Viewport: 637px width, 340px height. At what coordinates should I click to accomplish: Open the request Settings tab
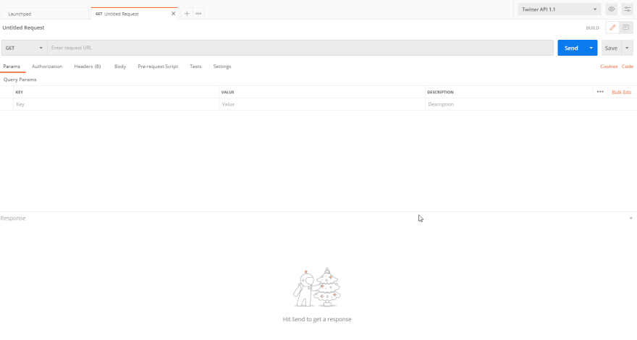(222, 67)
